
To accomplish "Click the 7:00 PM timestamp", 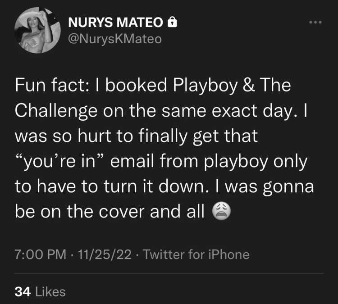I will pos(41,254).
